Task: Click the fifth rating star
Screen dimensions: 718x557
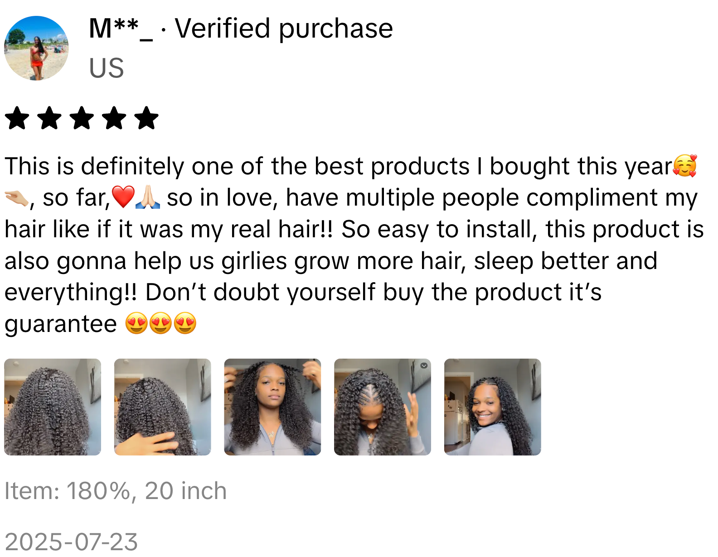Action: point(147,118)
